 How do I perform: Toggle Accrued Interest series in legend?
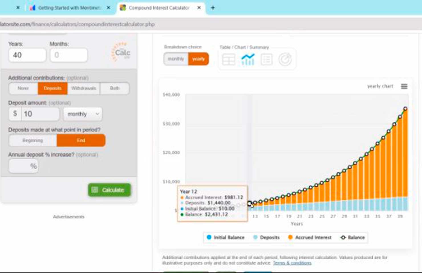(x=310, y=237)
